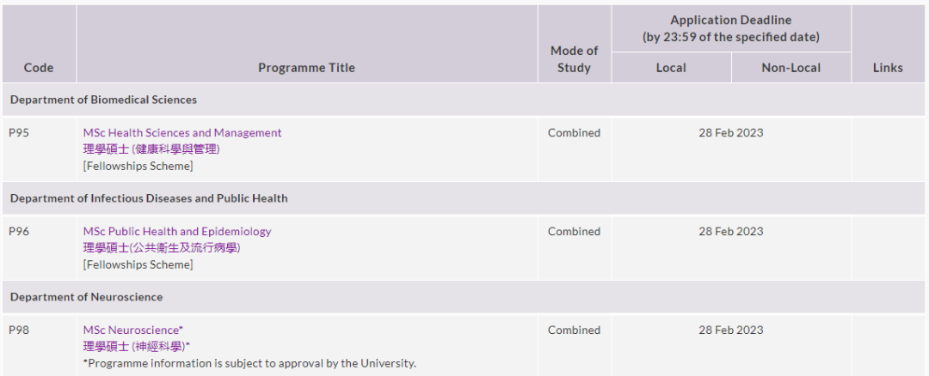Click the Application Deadline header

pos(731,28)
